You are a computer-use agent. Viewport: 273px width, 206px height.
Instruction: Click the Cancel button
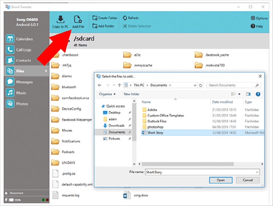coord(247,180)
